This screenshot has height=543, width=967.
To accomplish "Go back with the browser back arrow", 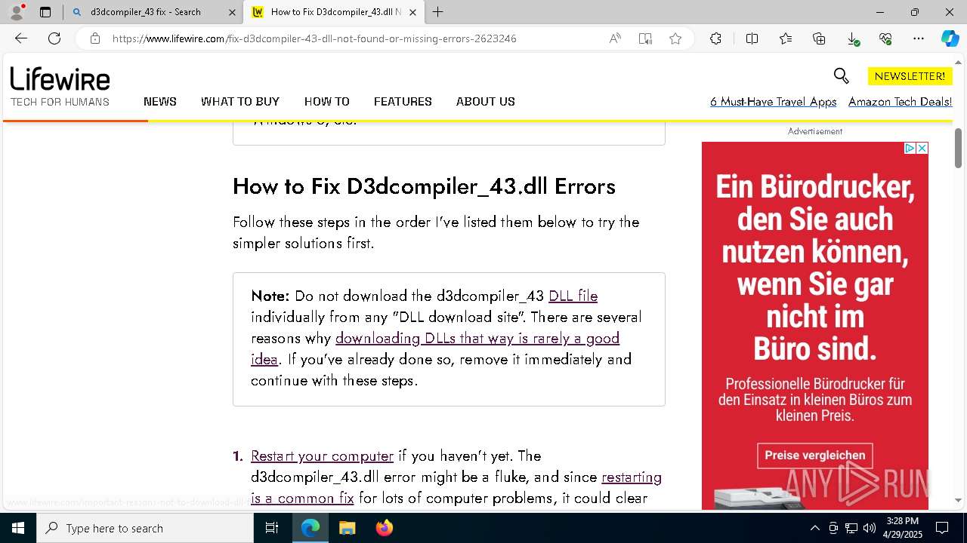I will pos(21,38).
